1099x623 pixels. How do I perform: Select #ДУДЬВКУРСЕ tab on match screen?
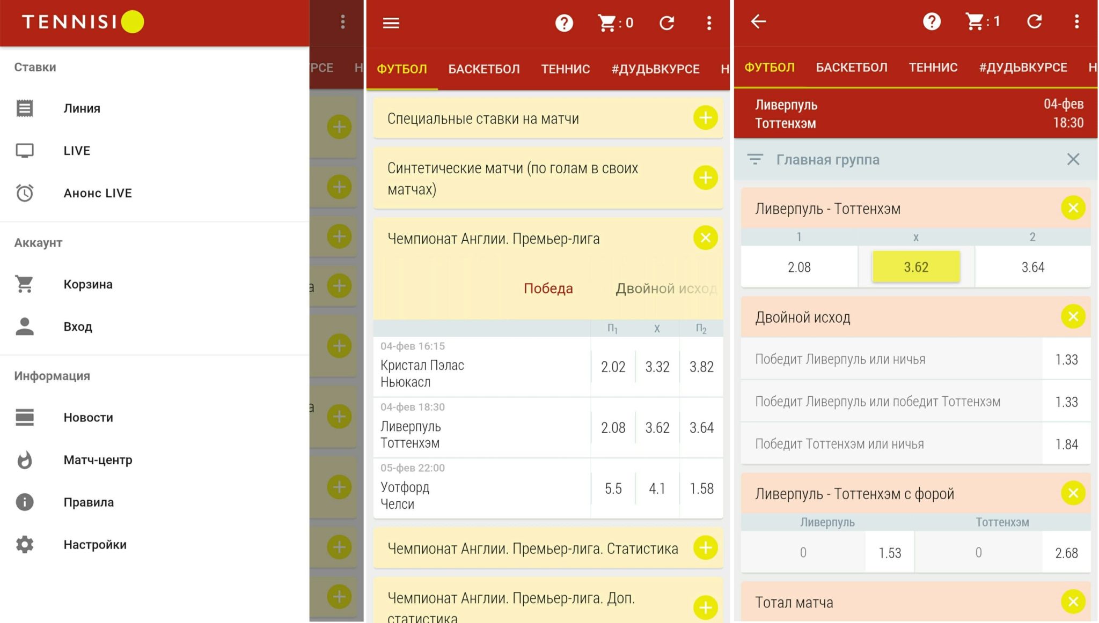coord(1023,68)
